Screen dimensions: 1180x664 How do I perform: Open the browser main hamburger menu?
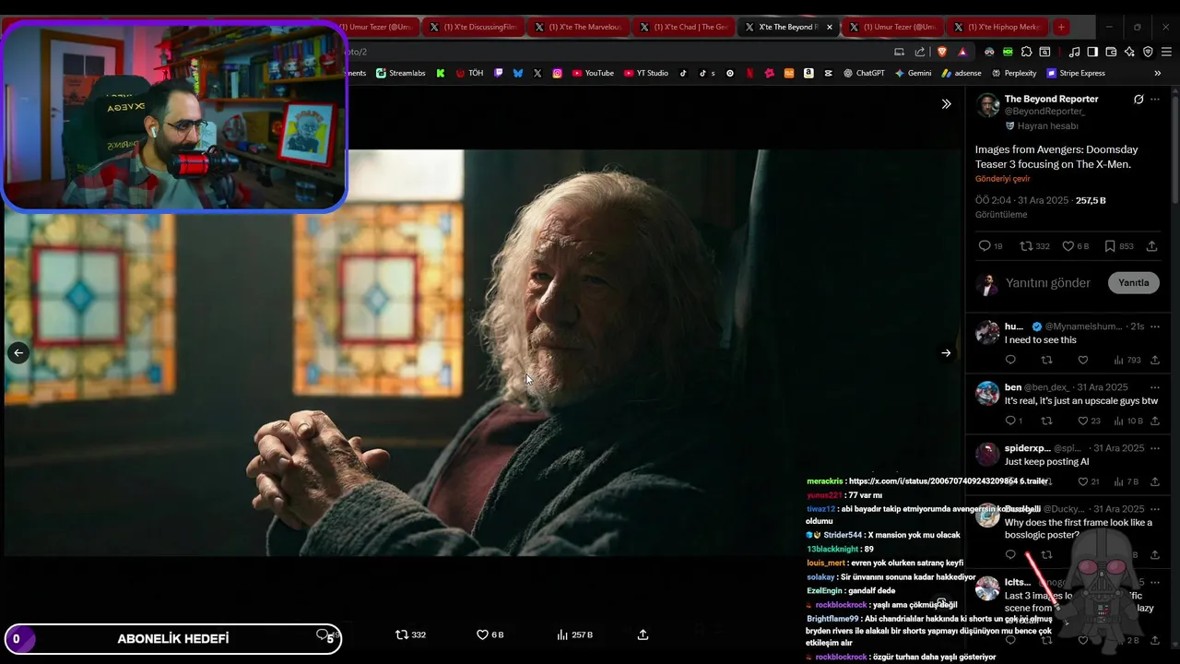point(1166,52)
